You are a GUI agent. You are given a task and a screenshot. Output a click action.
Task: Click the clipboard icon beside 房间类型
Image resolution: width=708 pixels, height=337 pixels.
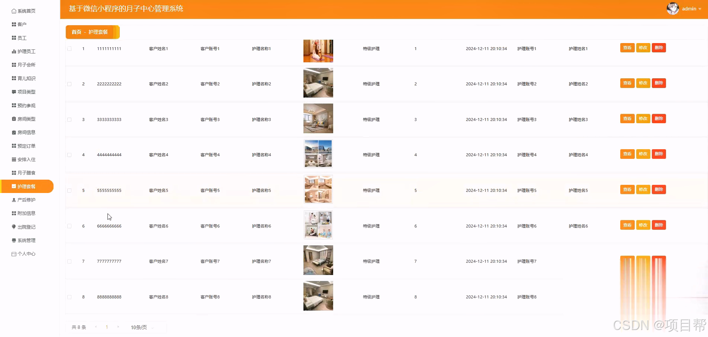point(14,119)
